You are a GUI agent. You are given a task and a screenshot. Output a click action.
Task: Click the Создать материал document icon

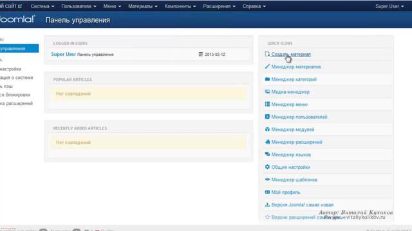point(267,54)
